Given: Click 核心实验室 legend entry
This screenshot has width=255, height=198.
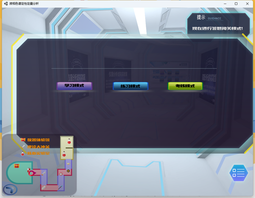Looking at the screenshot, I should pyautogui.click(x=36, y=153).
